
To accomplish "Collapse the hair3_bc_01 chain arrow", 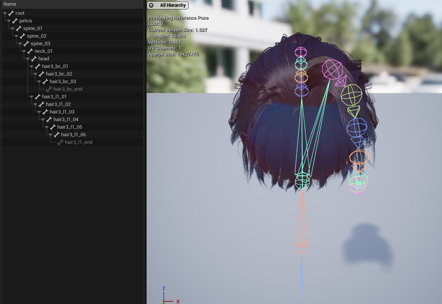I will 32,66.
